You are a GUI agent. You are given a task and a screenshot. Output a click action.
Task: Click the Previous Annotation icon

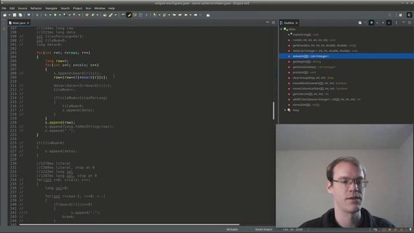coord(164,15)
